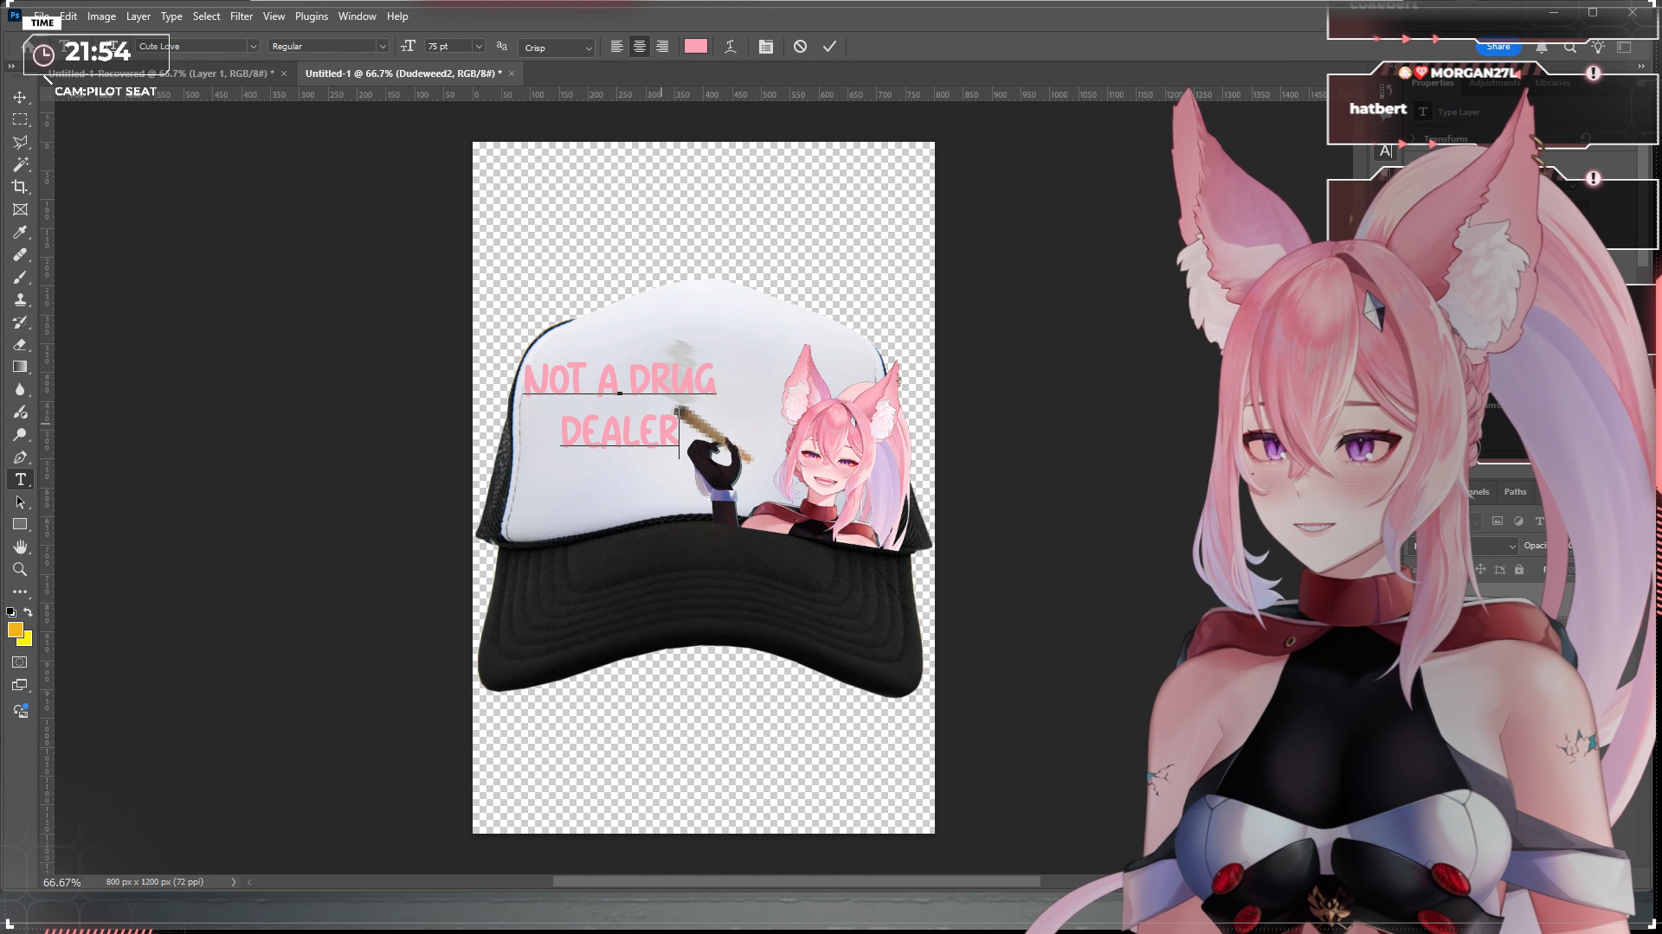The height and width of the screenshot is (934, 1662).
Task: Select the Eraser tool
Action: click(20, 344)
